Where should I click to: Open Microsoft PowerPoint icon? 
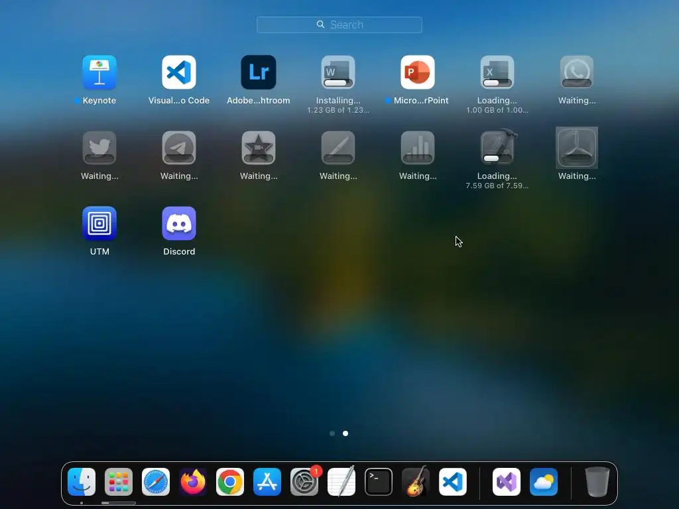pyautogui.click(x=418, y=72)
